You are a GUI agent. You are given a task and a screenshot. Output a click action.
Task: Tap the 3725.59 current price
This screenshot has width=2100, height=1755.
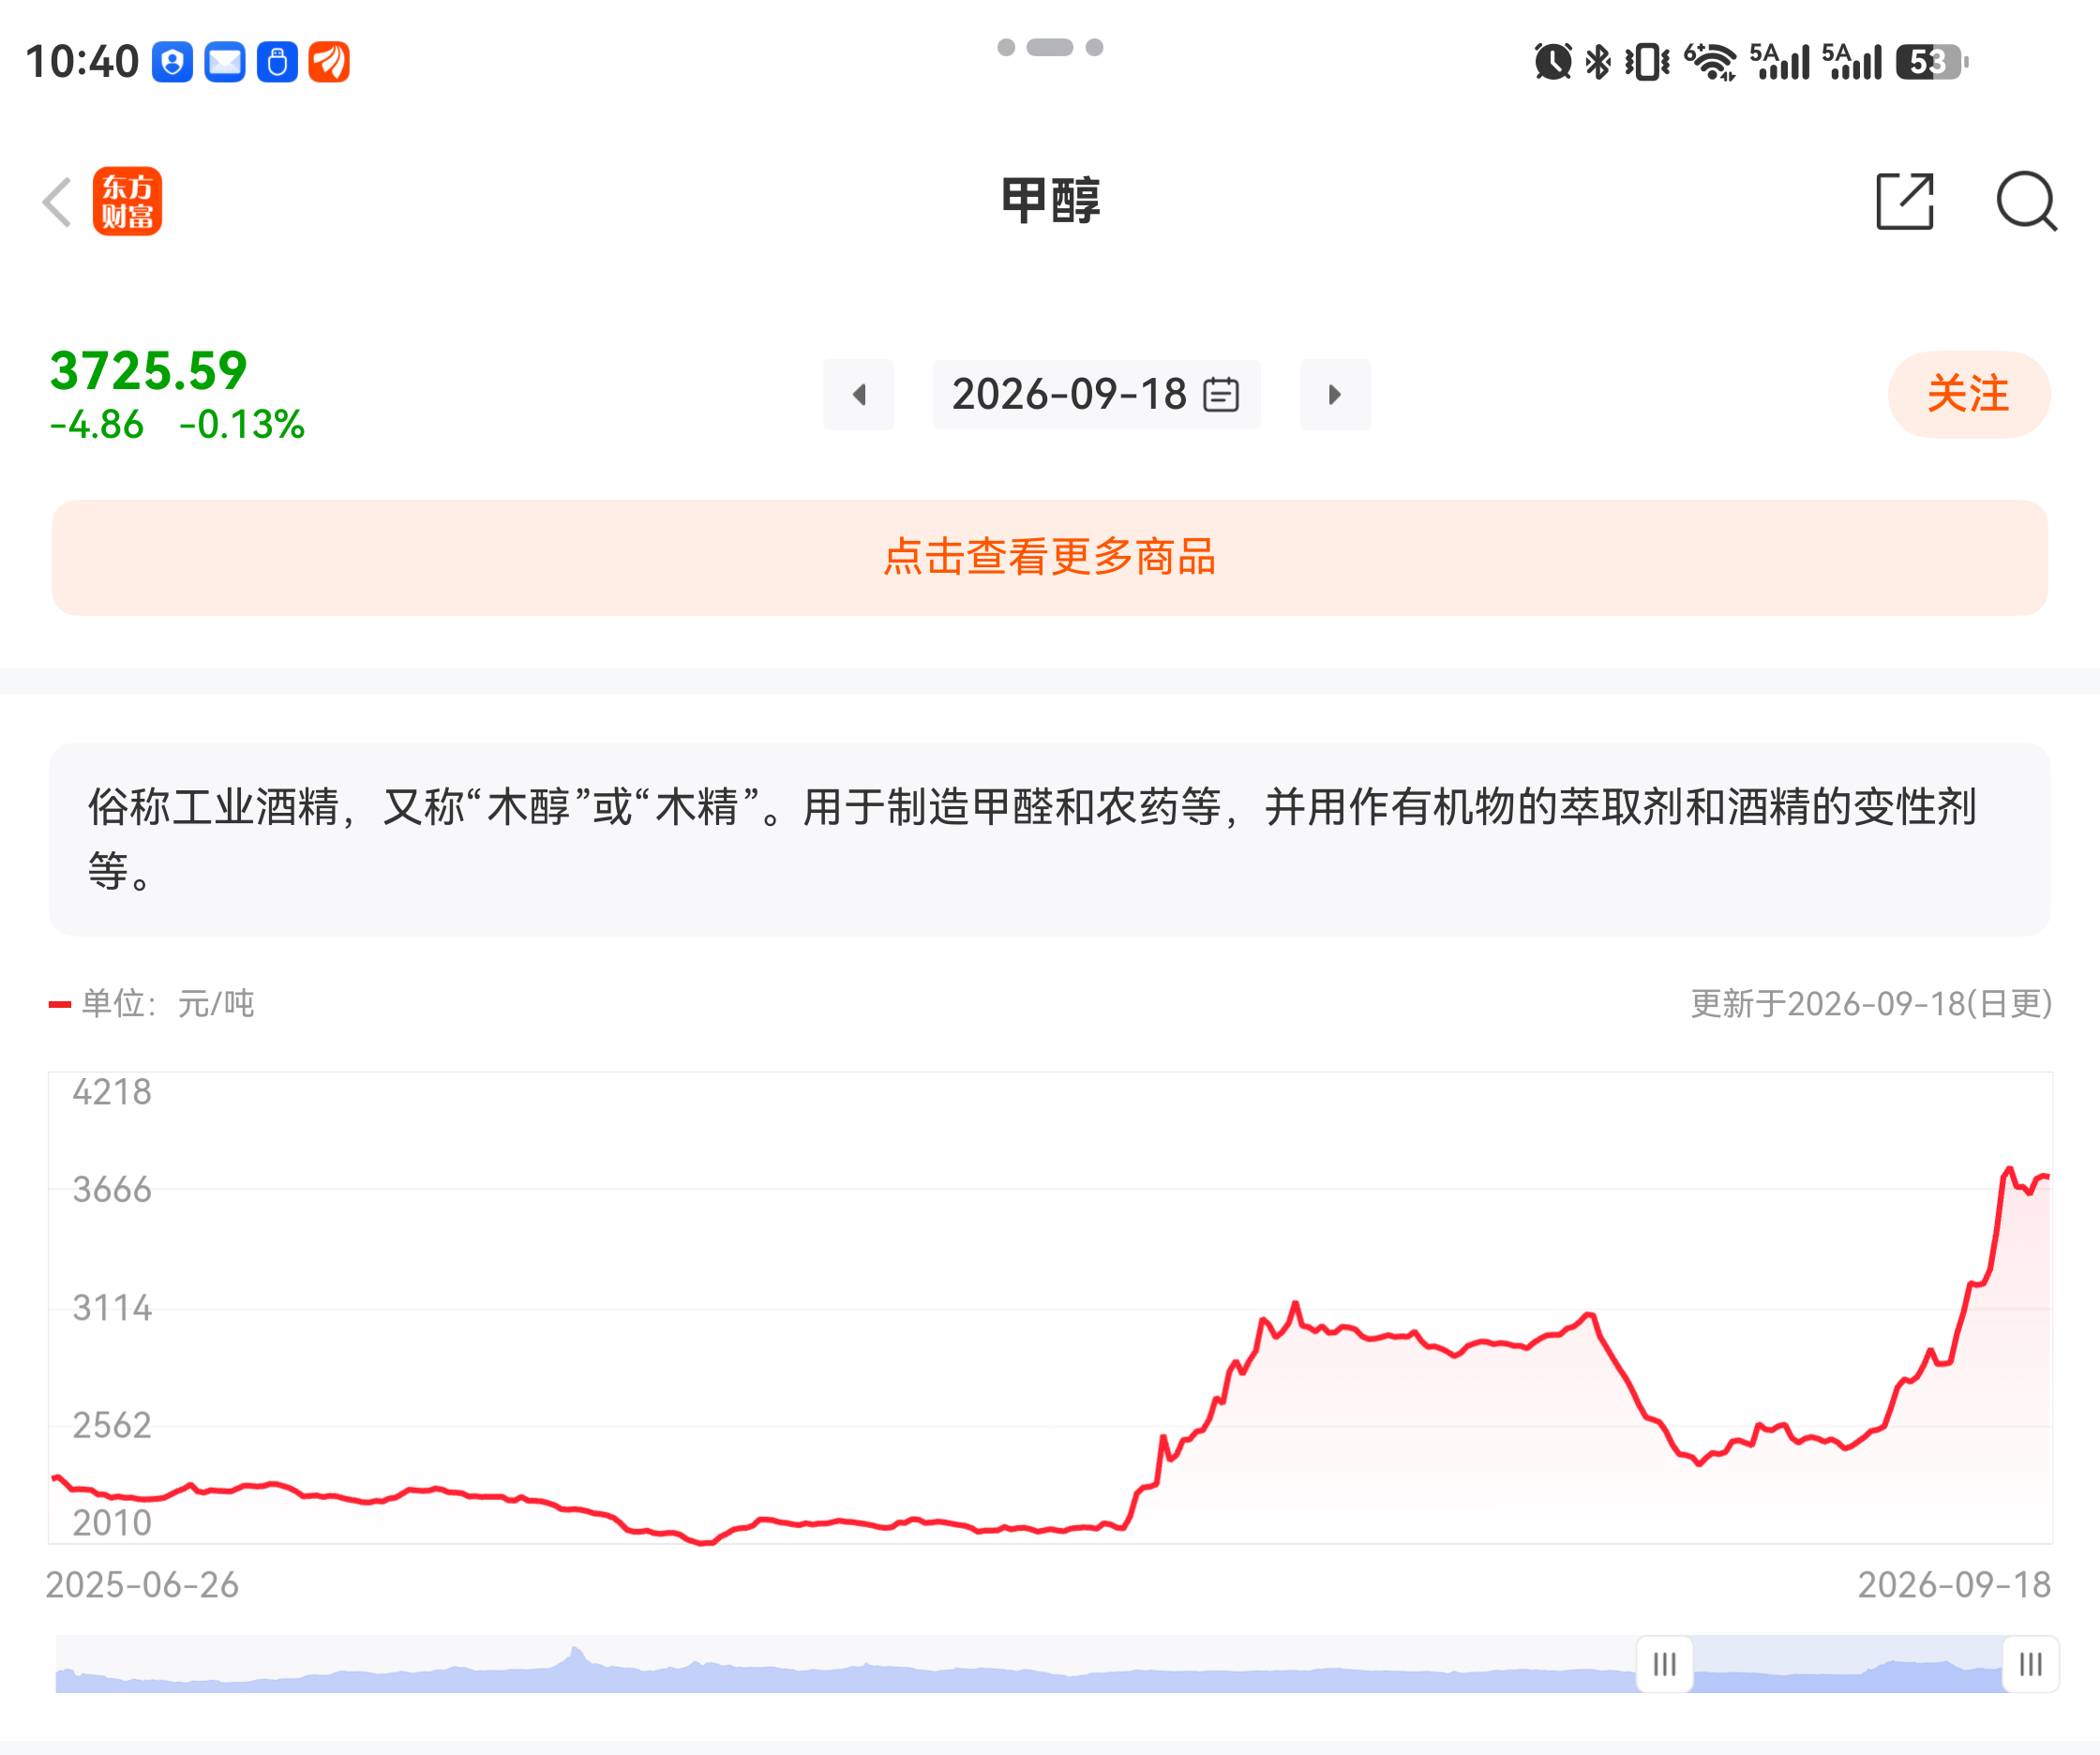[148, 371]
